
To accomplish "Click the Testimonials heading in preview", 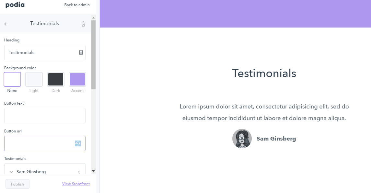I will [x=264, y=73].
